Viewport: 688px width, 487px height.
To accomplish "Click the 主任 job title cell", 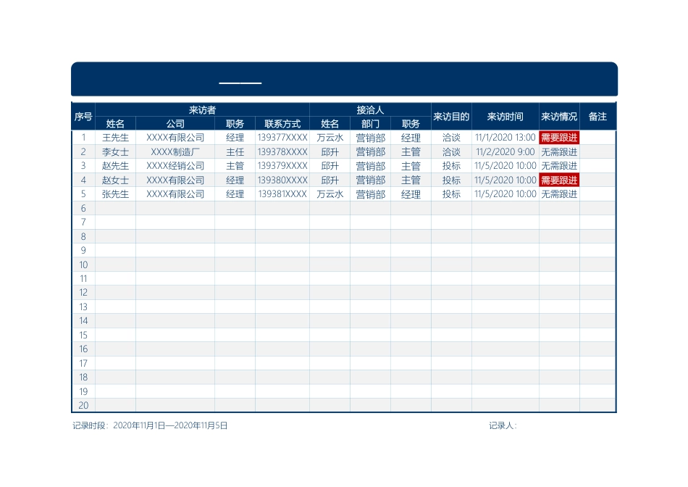I will point(235,152).
